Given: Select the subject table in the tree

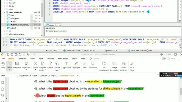Looking at the screenshot, I should pyautogui.click(x=13, y=28).
